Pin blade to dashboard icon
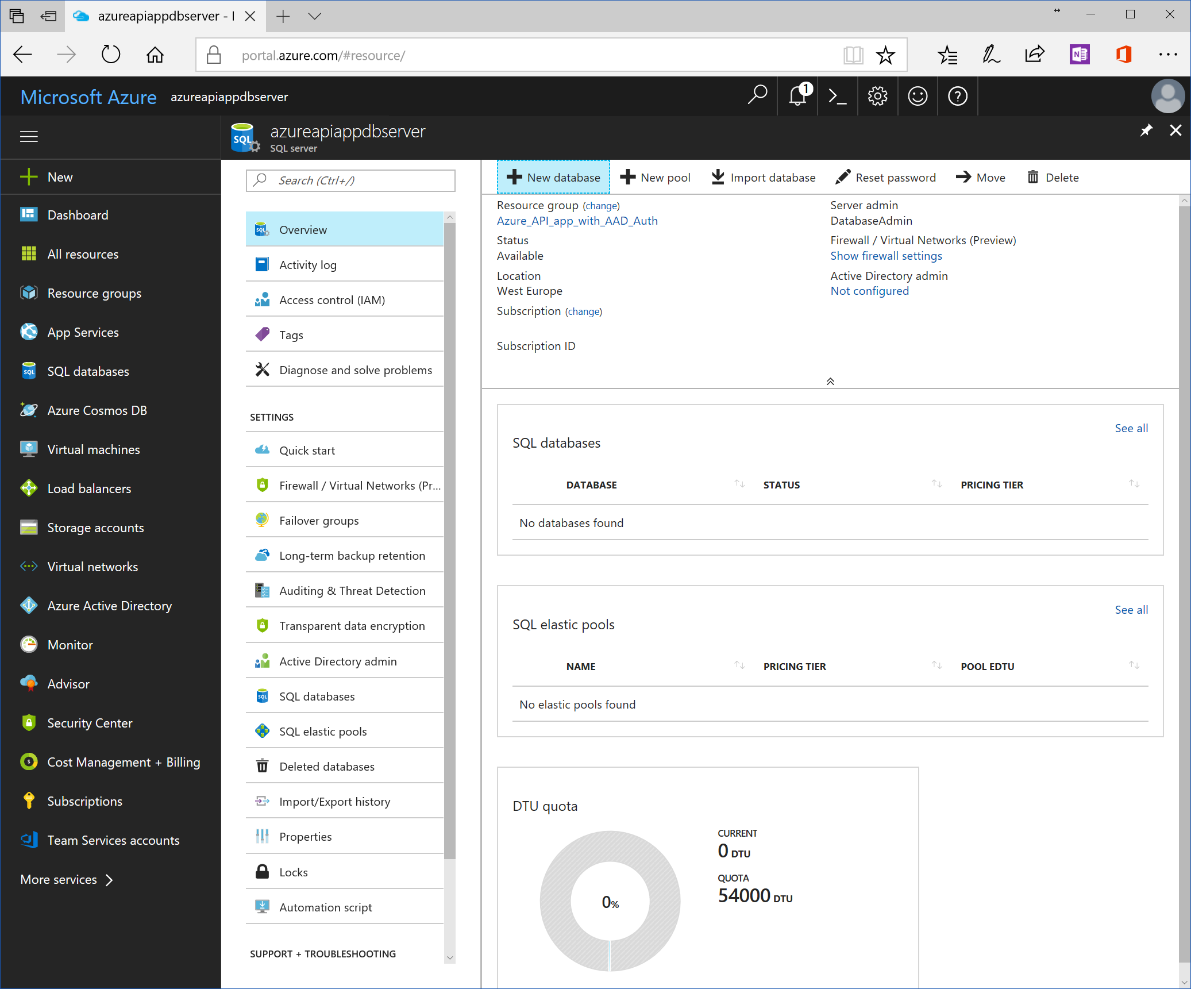 pos(1146,131)
